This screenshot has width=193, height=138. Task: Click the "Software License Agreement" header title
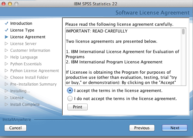[x=153, y=13]
